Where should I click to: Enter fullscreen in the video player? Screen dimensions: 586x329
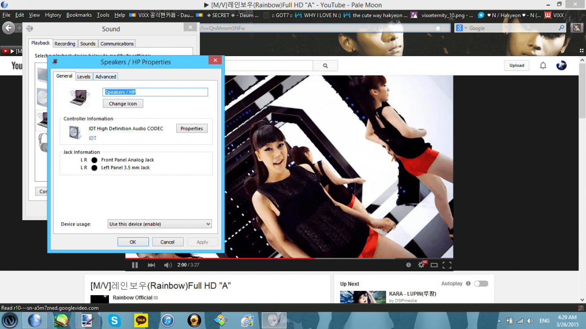[447, 265]
